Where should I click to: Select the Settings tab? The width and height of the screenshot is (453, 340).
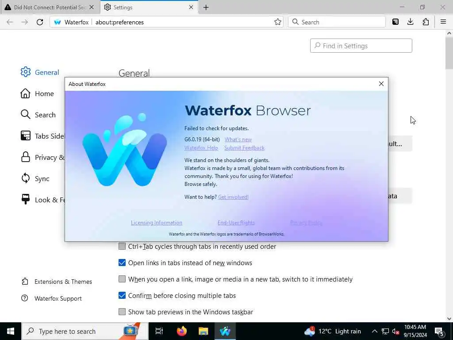(x=149, y=7)
